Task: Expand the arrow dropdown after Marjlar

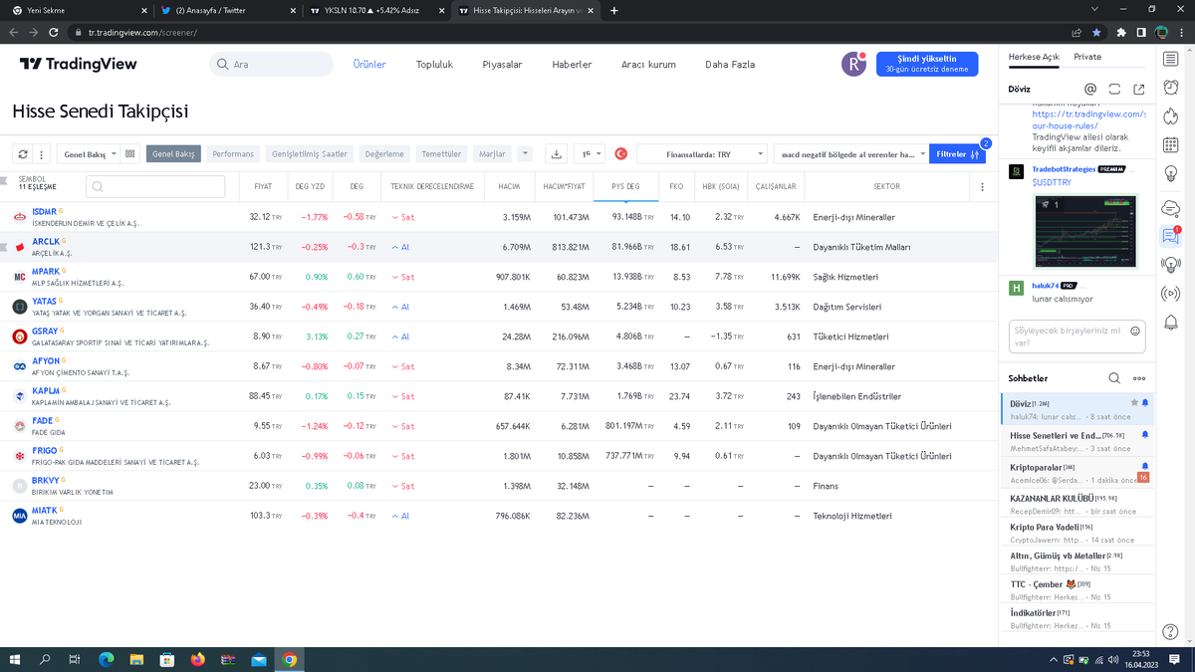Action: click(x=525, y=154)
